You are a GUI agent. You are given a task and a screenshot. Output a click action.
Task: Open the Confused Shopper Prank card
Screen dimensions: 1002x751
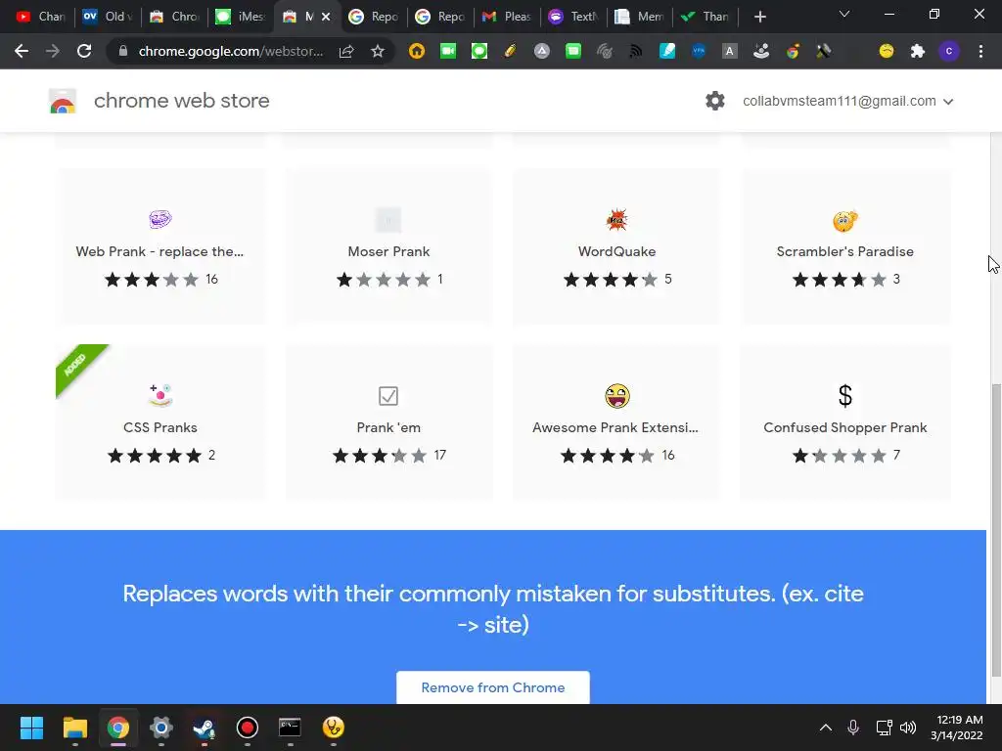[845, 422]
